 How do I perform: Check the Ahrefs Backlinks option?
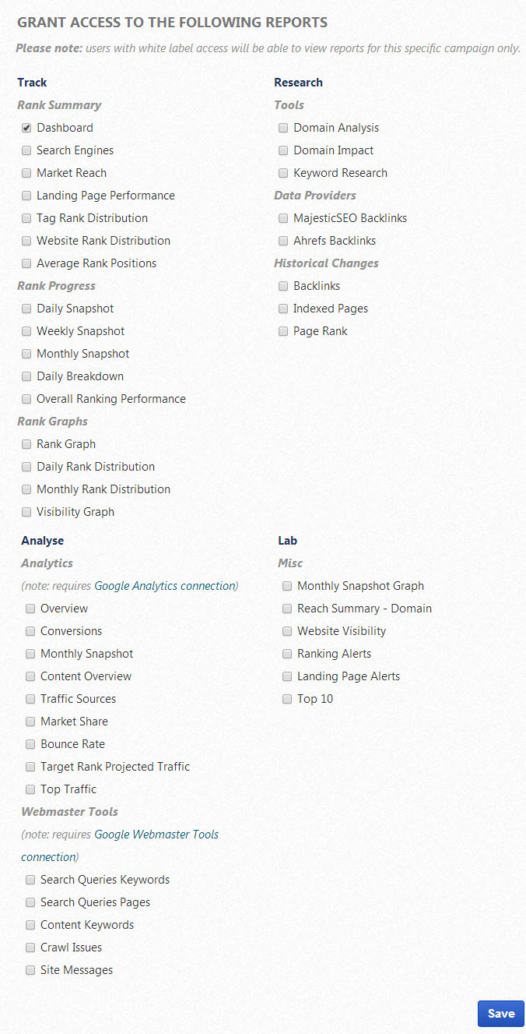[x=283, y=241]
